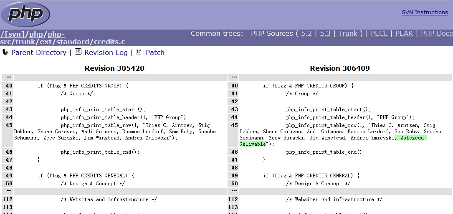Navigate to the trunk breadcrumb folder
This screenshot has width=453, height=214.
click(x=25, y=42)
